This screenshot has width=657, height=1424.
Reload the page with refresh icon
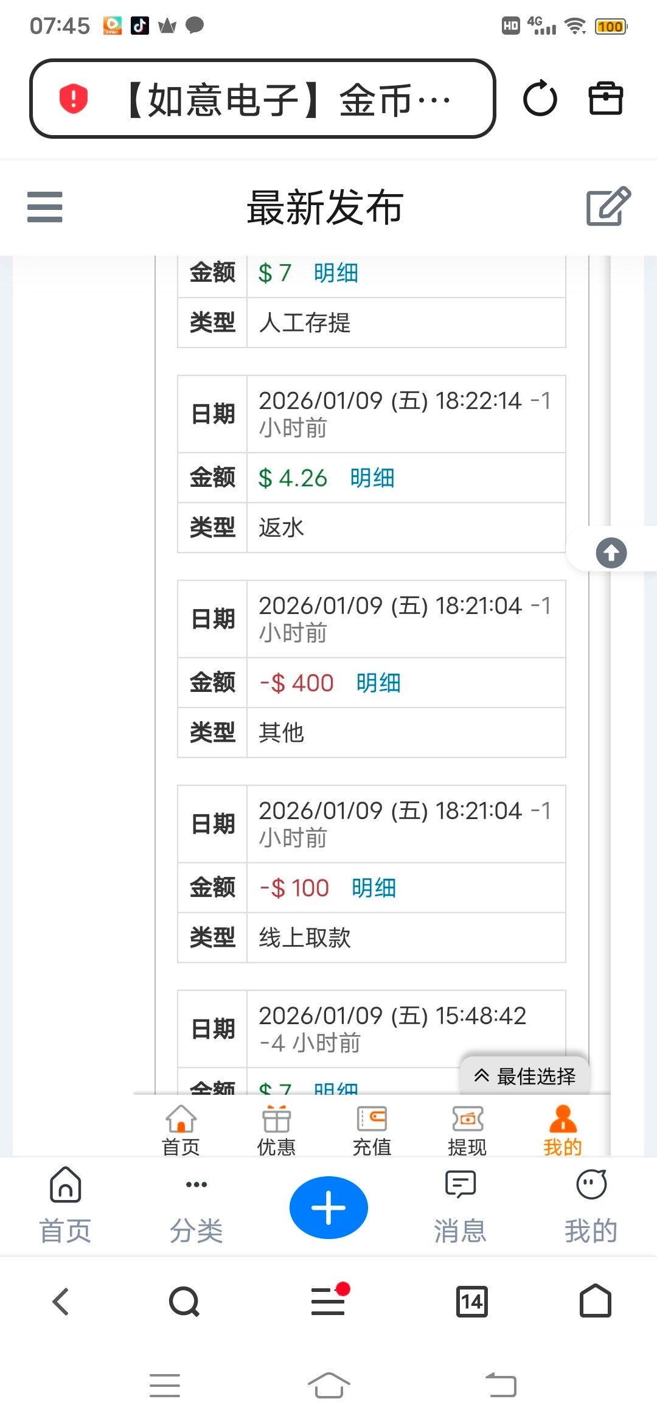(x=540, y=99)
